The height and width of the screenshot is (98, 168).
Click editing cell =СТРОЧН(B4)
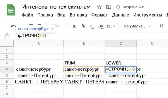tap(121, 69)
